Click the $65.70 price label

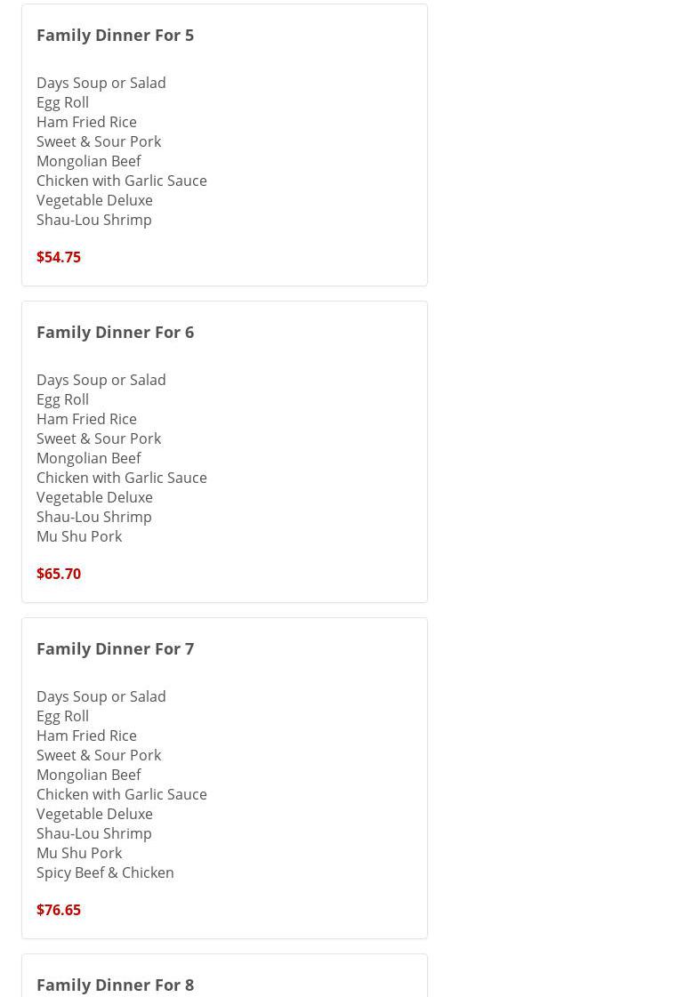59,574
